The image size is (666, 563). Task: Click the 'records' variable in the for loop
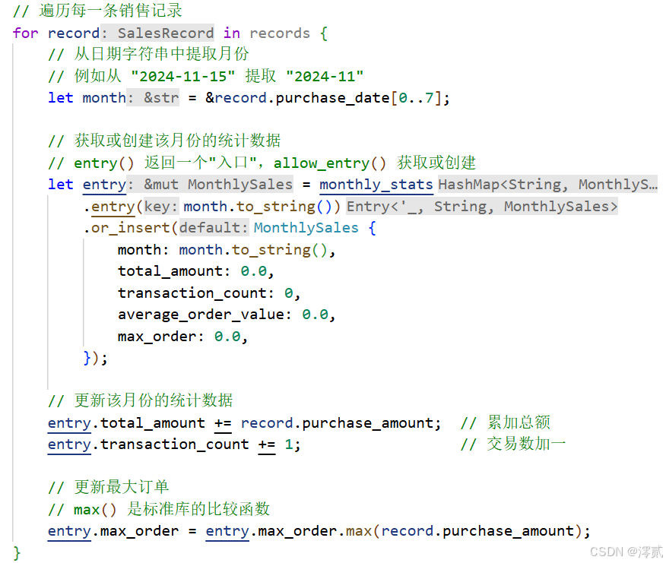click(x=280, y=33)
